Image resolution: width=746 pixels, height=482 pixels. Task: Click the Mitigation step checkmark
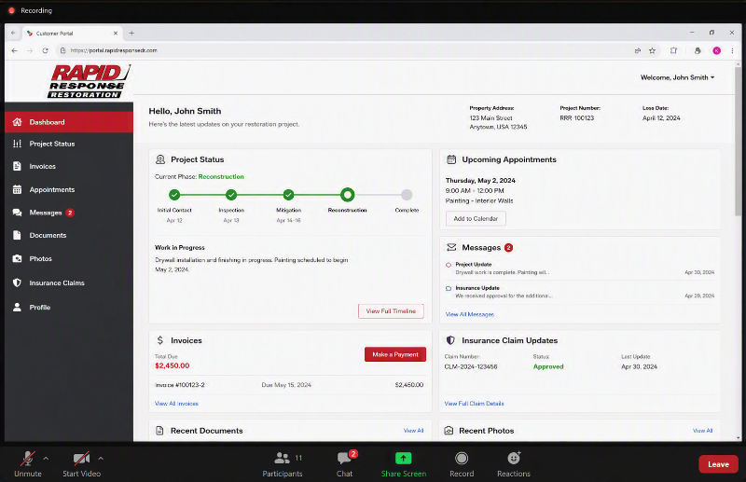click(288, 195)
